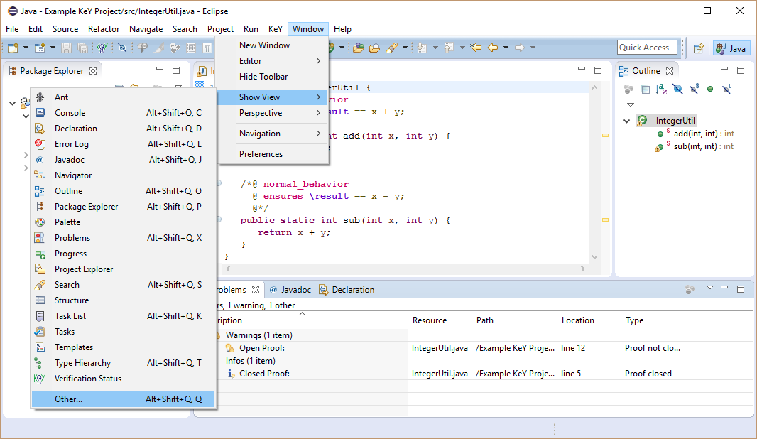
Task: Switch to the Declaration tab
Action: [347, 290]
